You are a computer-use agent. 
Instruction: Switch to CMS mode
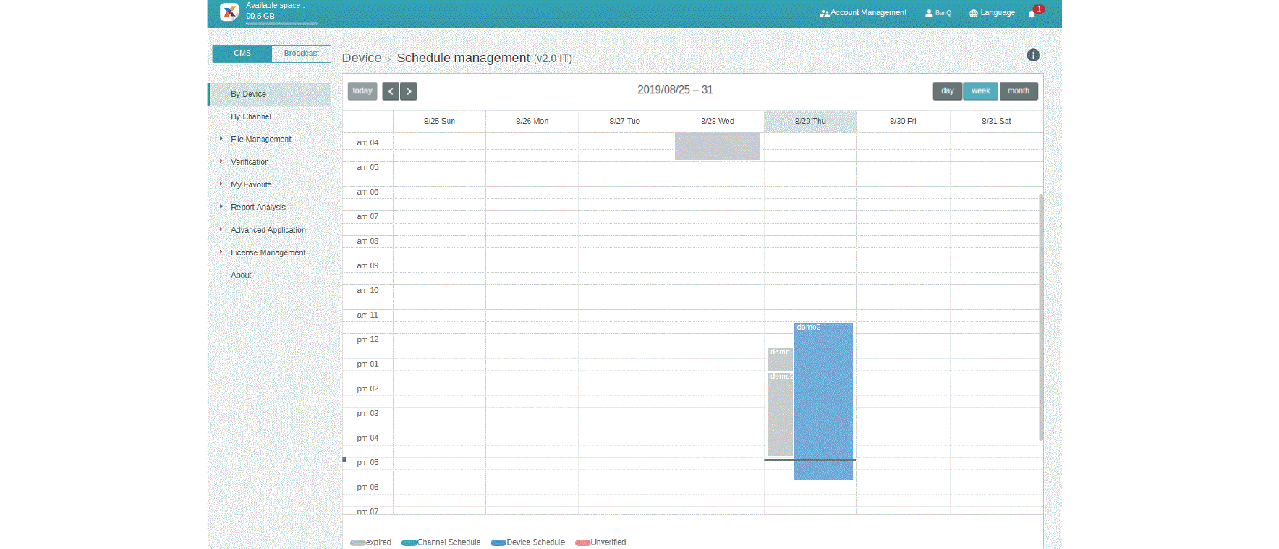242,54
